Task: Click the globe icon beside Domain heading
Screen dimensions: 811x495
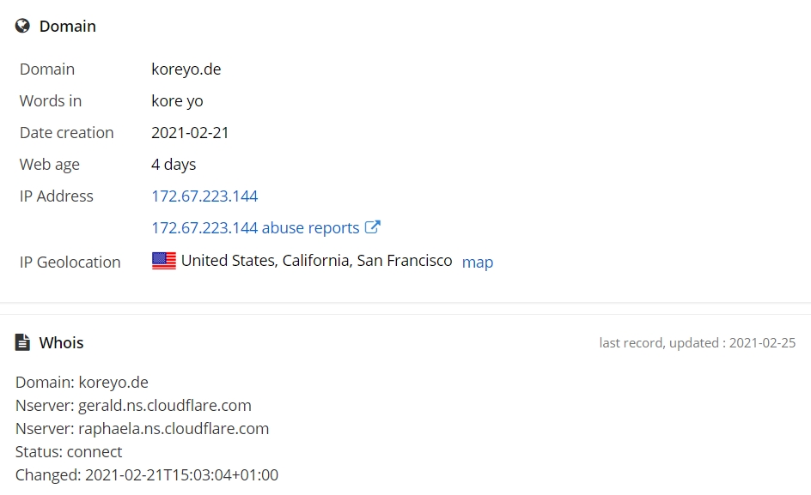Action: point(22,26)
